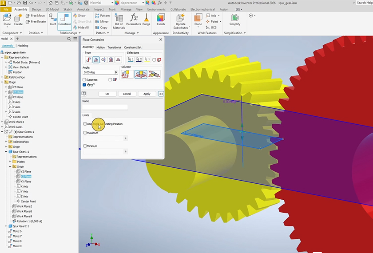Enable the Suppress checkbox

84,80
